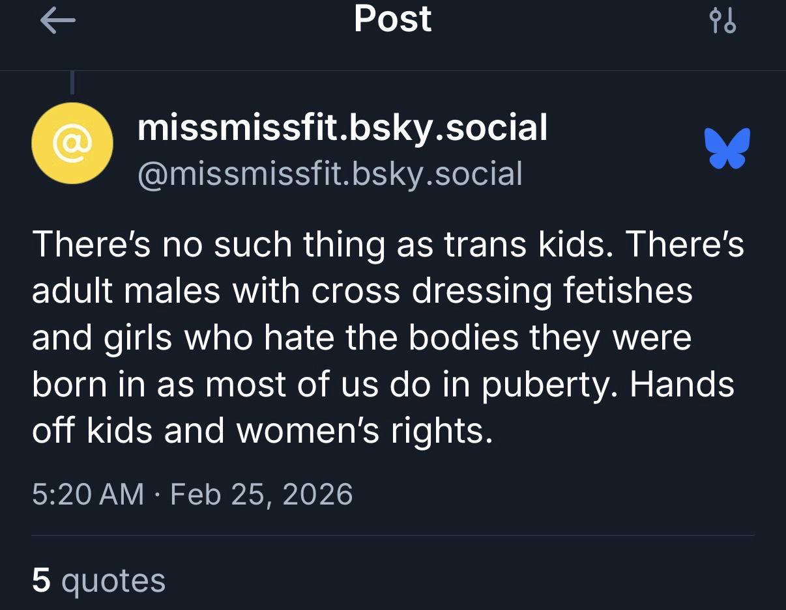Open the thread preferences settings icon
The height and width of the screenshot is (610, 786).
tap(721, 21)
